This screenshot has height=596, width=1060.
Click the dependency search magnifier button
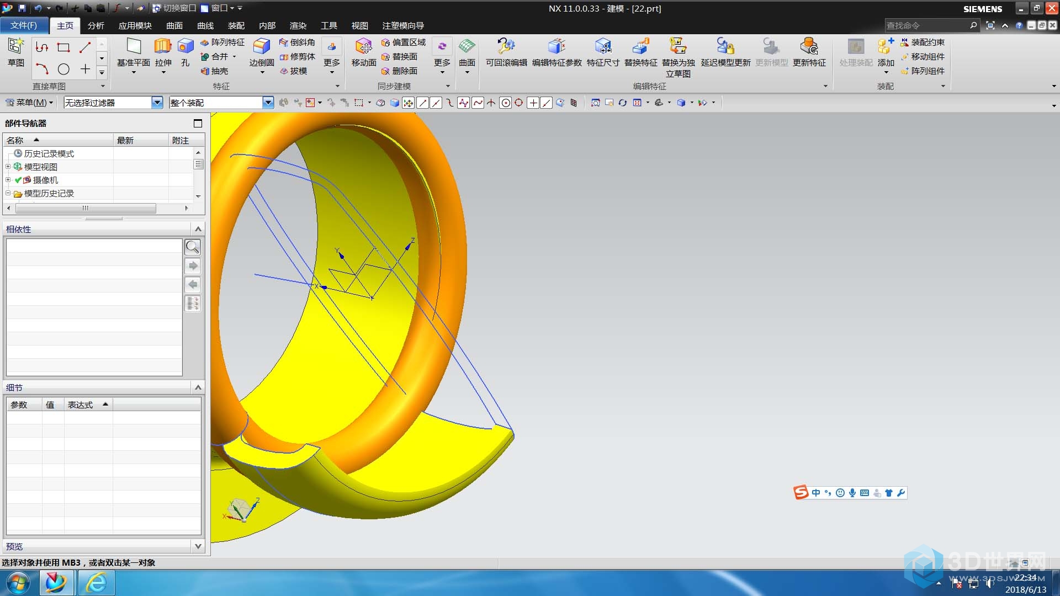(x=193, y=247)
